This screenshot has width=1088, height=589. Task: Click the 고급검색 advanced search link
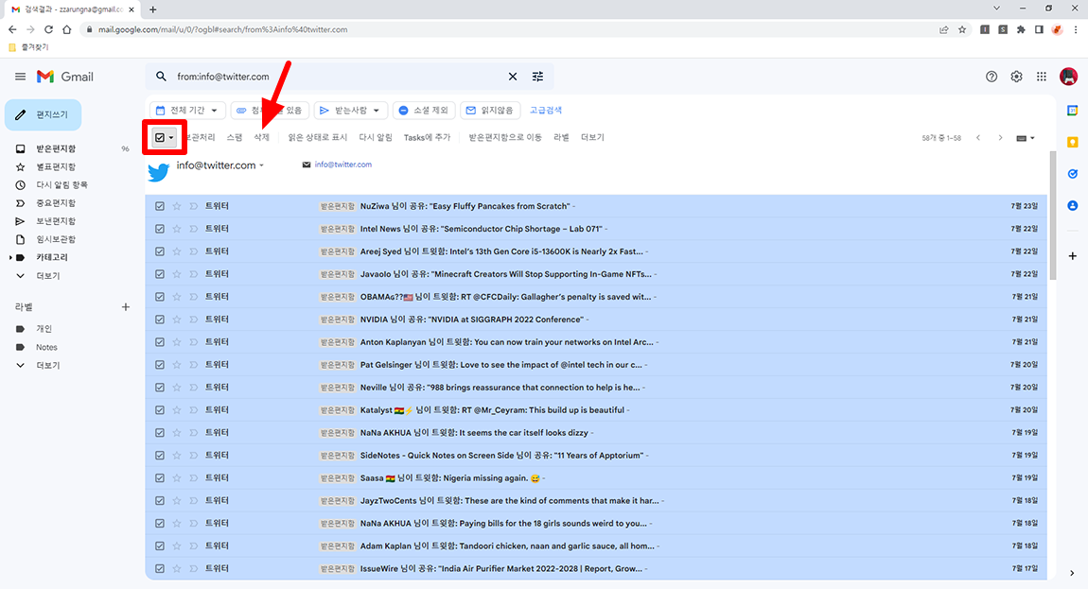[x=545, y=111]
